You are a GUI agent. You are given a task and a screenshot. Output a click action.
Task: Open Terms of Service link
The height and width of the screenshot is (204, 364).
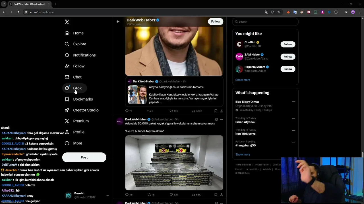click(x=243, y=165)
